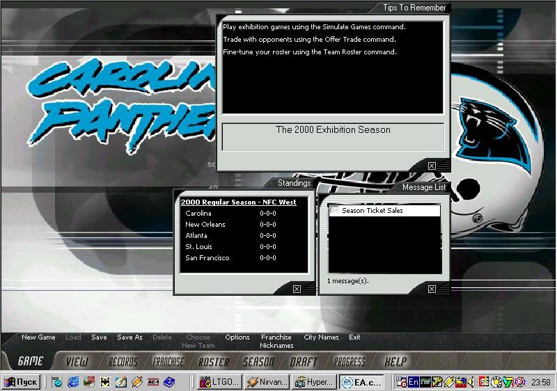The width and height of the screenshot is (557, 391).
Task: Open the HyperSnap taskbar window
Action: (313, 382)
